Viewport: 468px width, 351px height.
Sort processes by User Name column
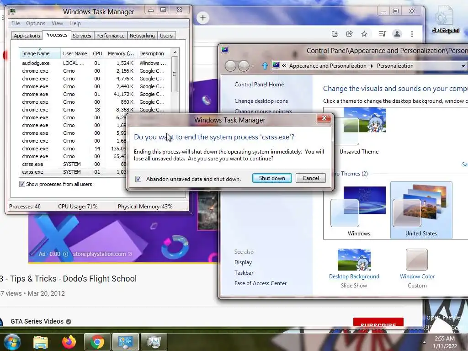pos(75,53)
